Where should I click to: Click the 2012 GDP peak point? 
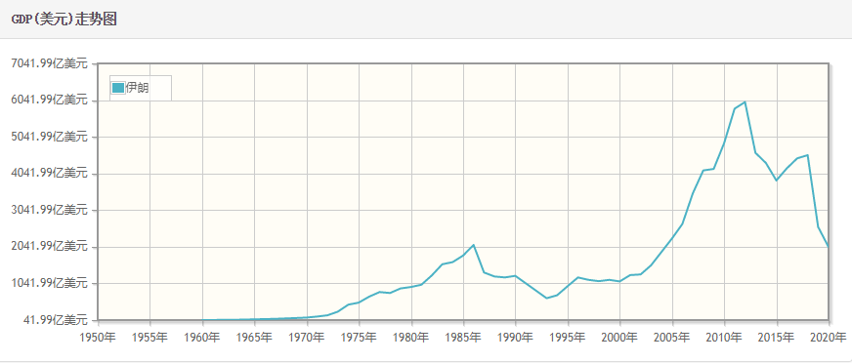tap(745, 102)
